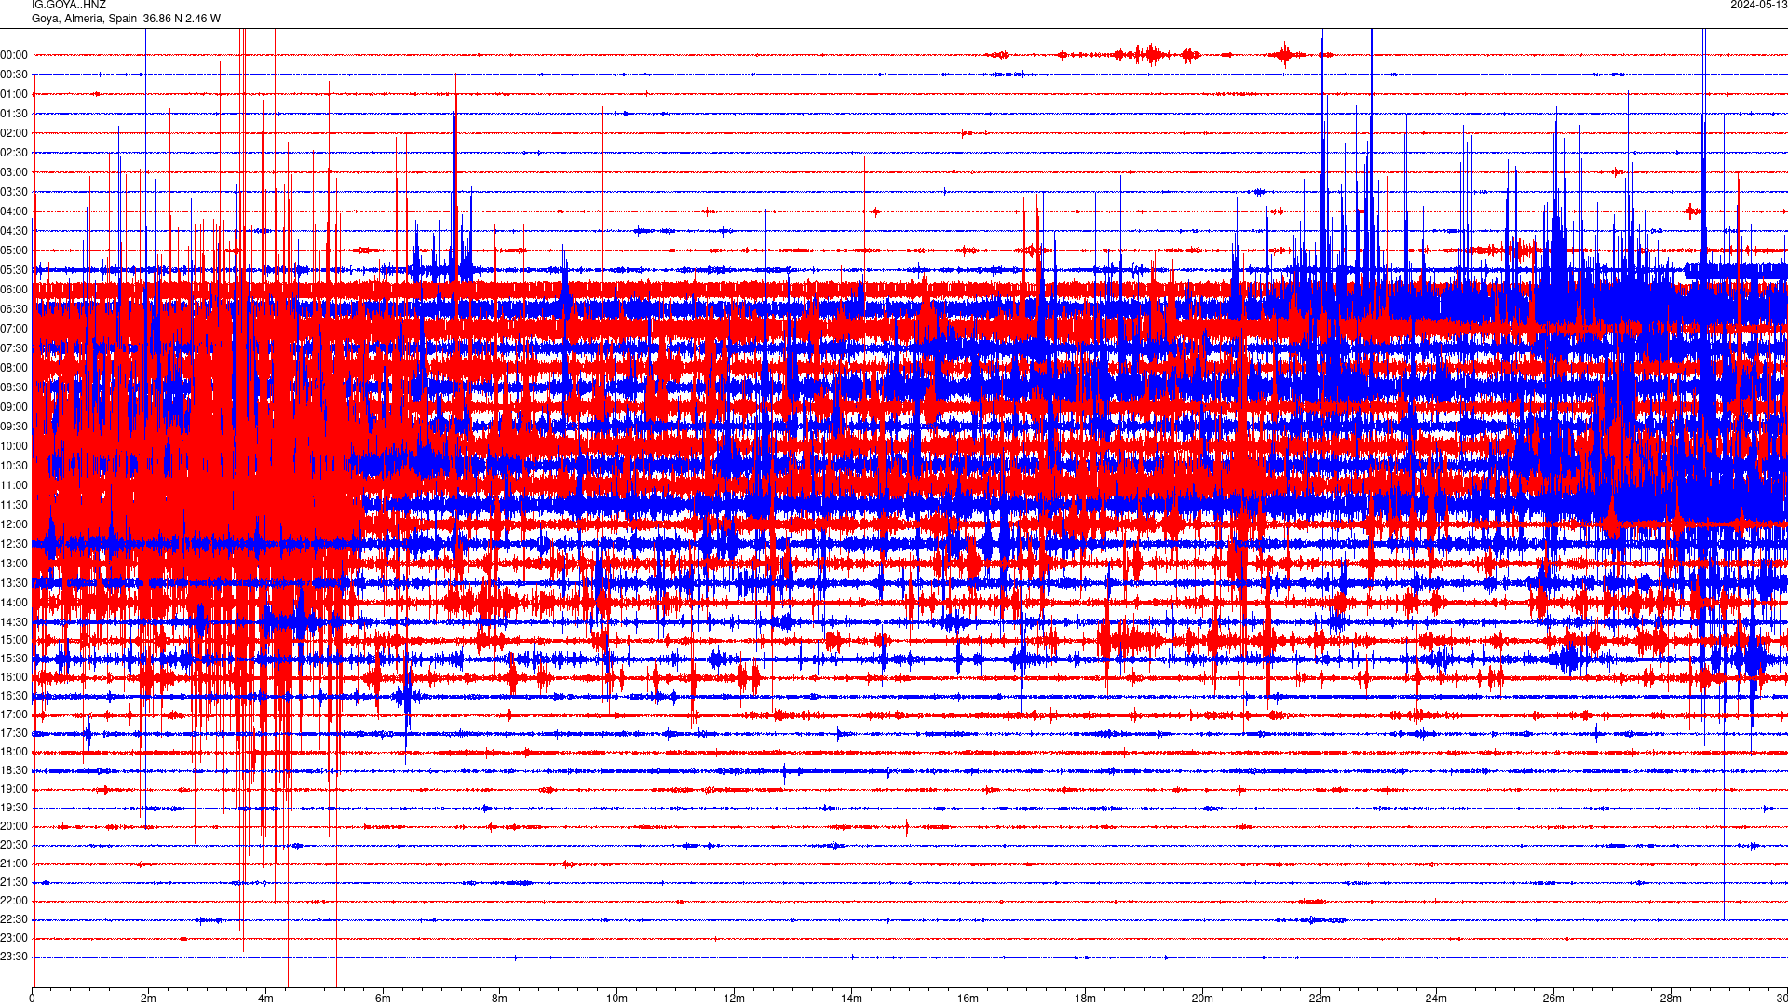Click the 18:00 time row label

(x=14, y=752)
